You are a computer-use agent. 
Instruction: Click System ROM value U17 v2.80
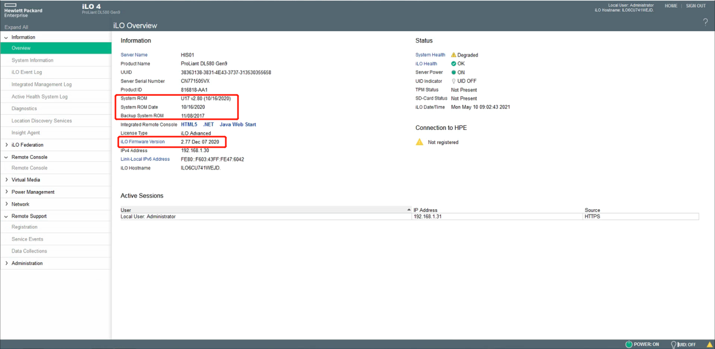206,98
